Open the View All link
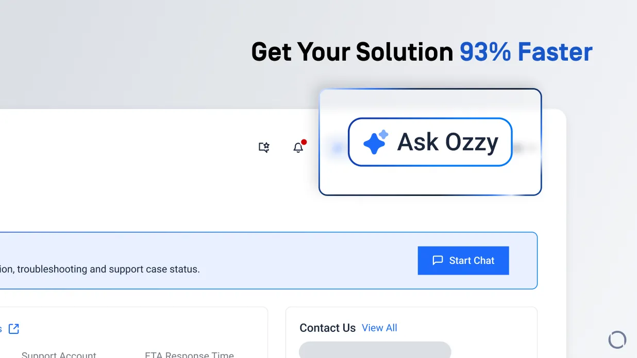The image size is (637, 358). point(379,328)
